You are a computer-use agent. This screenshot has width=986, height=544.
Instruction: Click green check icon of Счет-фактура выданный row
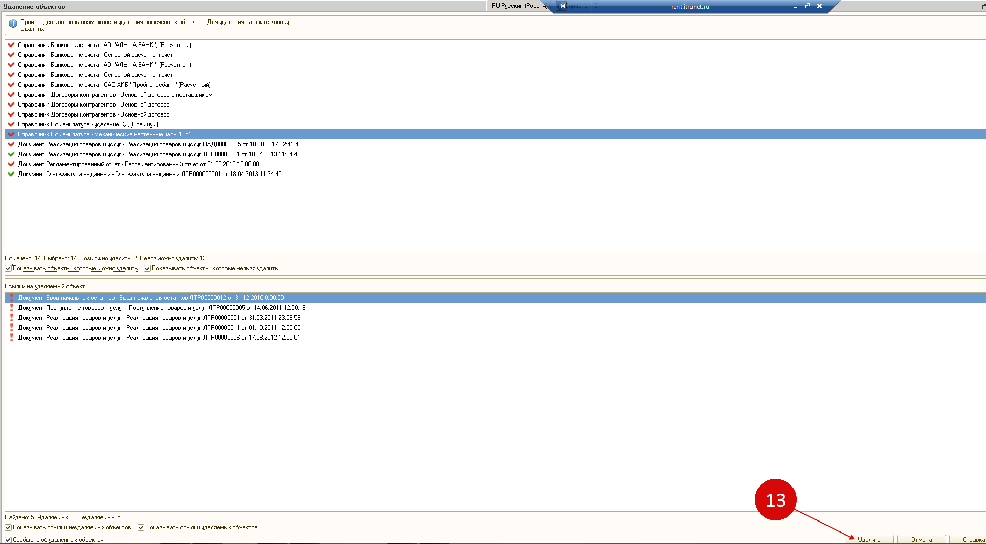[x=11, y=174]
